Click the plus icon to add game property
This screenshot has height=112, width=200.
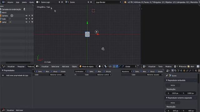(x=3, y=75)
